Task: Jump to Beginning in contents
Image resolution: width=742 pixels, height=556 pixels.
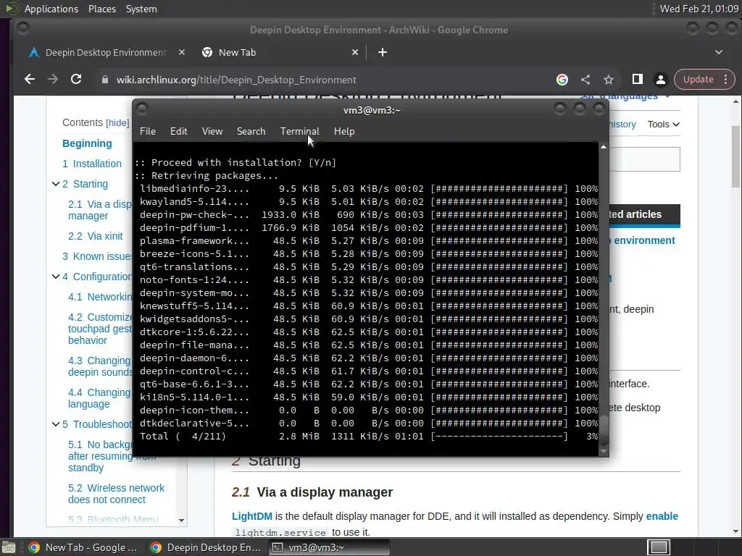Action: [x=87, y=143]
